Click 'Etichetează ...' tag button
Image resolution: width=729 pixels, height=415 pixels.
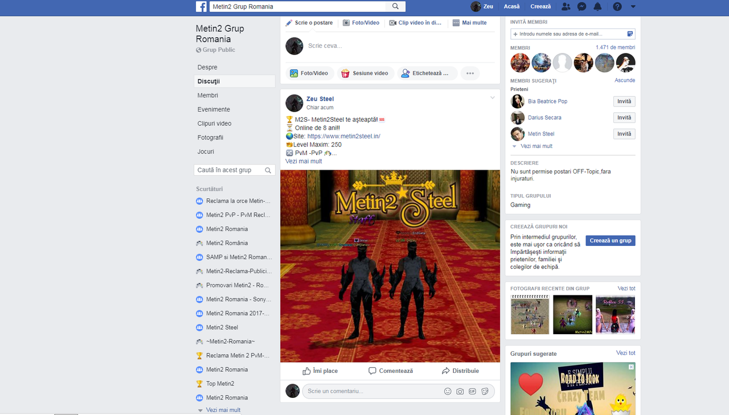click(x=428, y=73)
